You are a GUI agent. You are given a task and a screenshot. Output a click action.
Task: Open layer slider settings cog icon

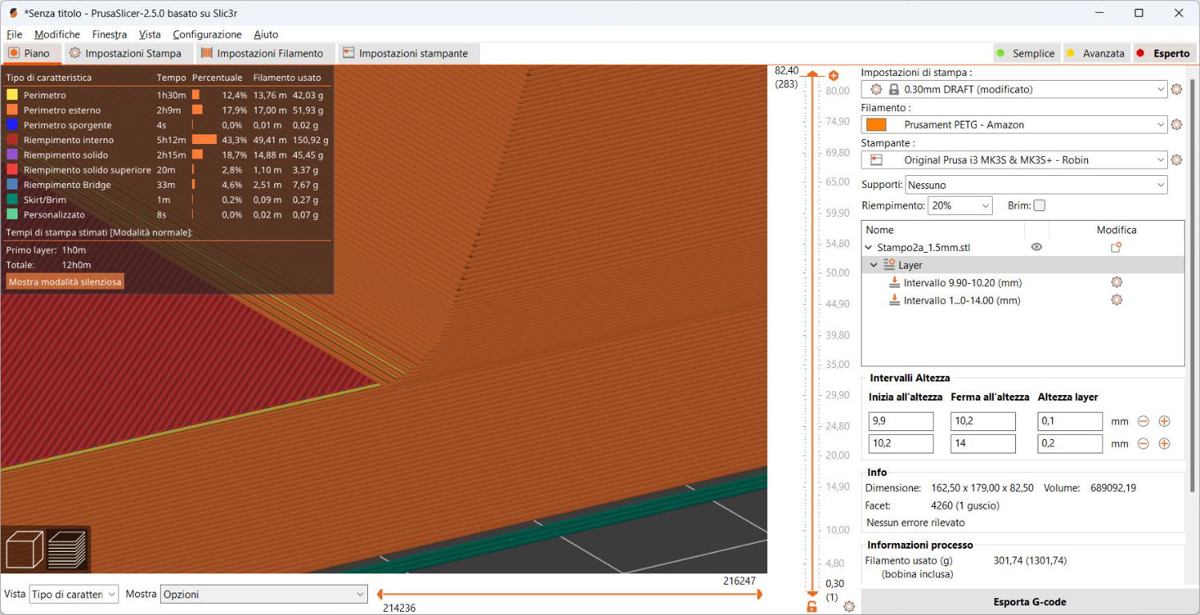849,607
